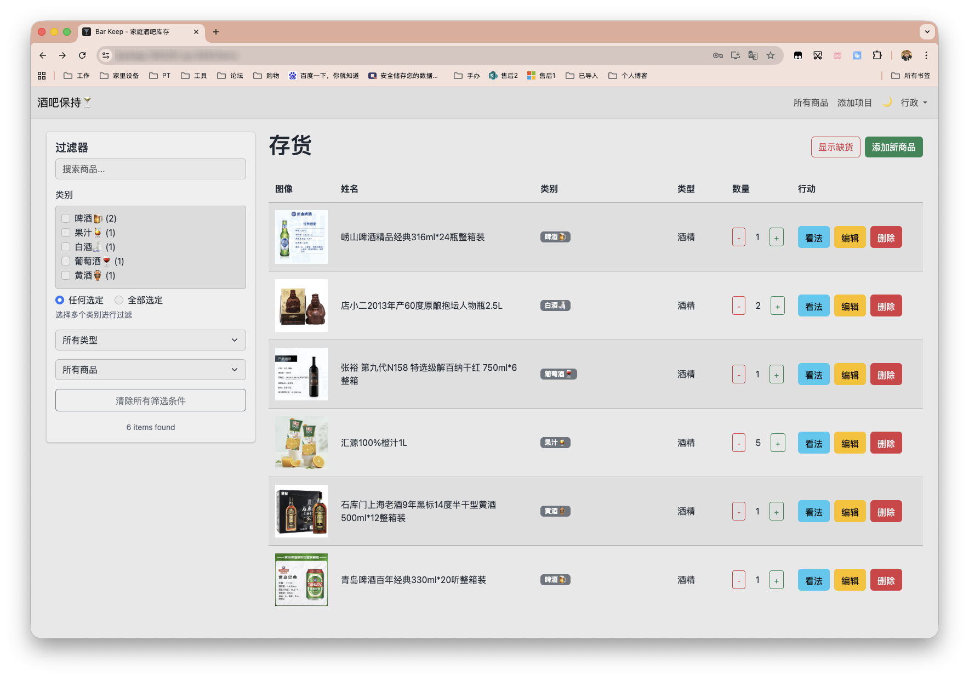Click the 添加新商品 button
Image resolution: width=969 pixels, height=679 pixels.
(x=893, y=147)
